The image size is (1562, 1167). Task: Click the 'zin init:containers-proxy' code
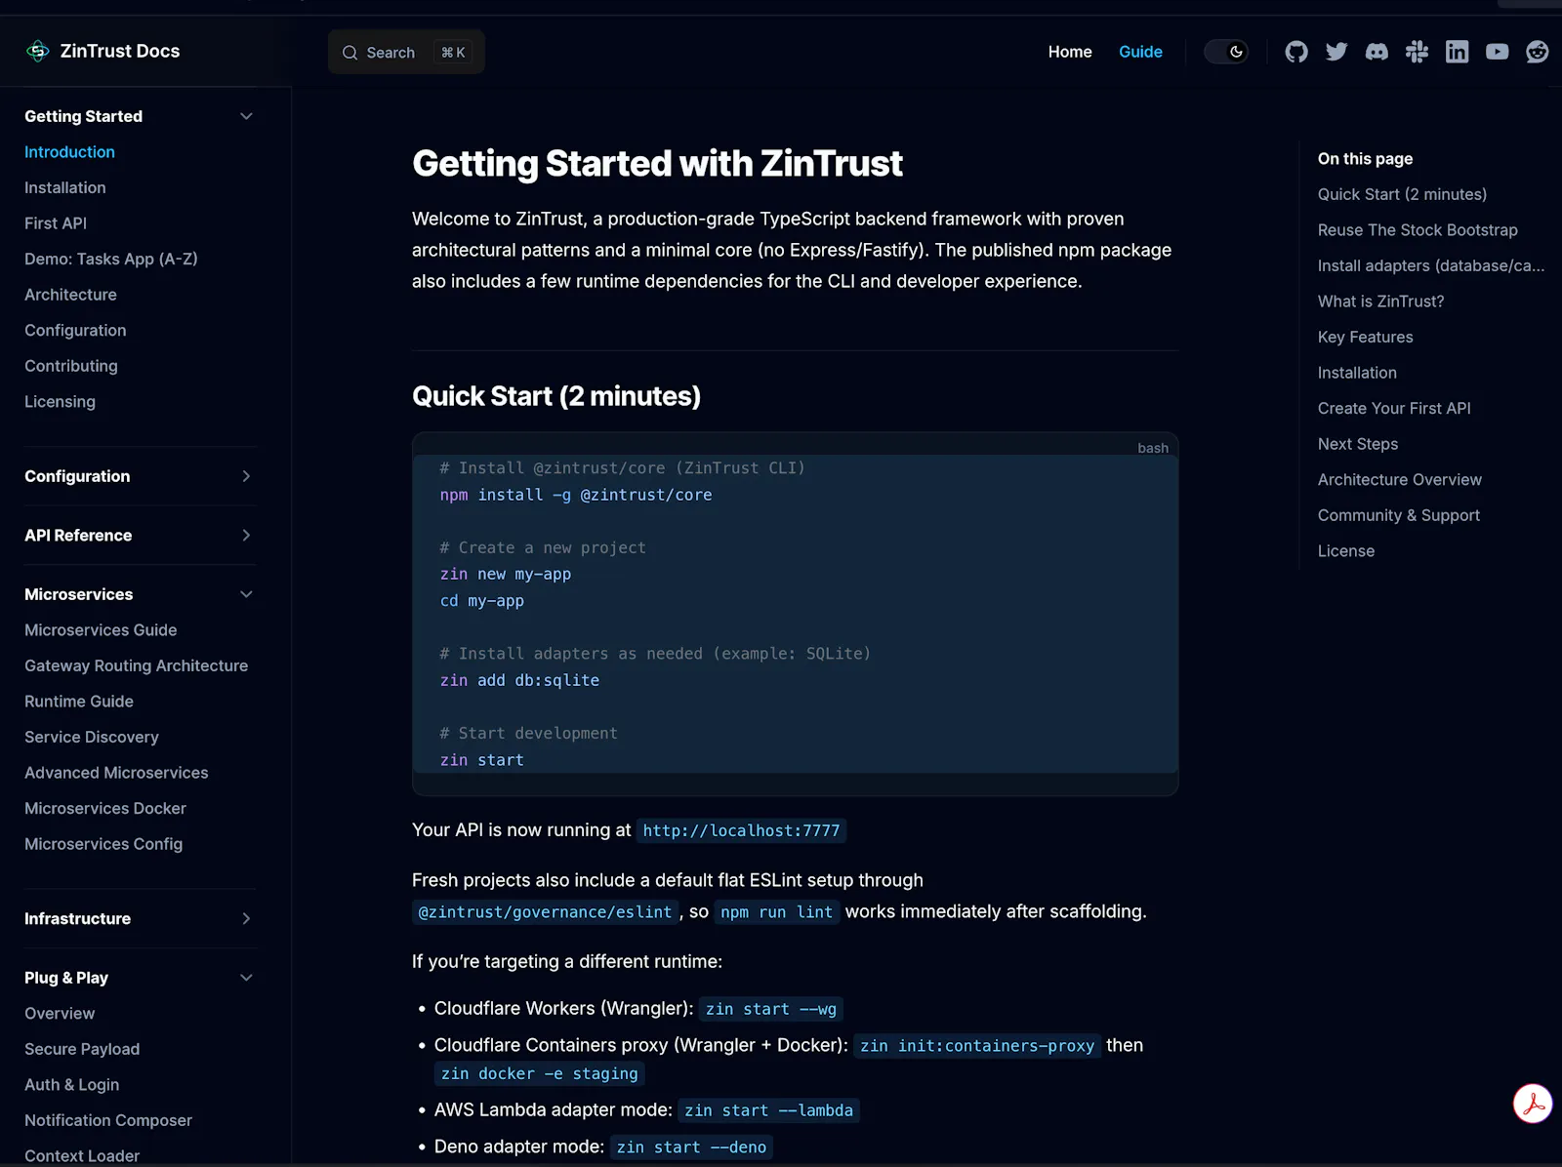977,1045
